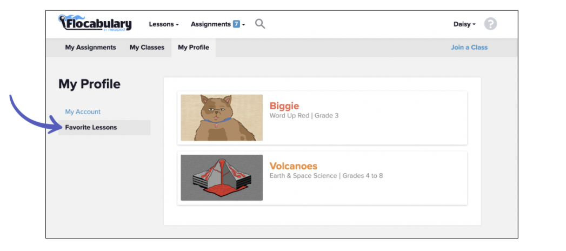
Task: Go to the My Classes tab
Action: click(147, 48)
